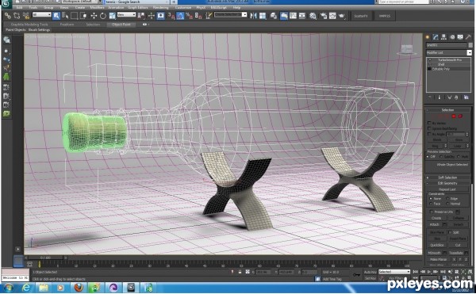
Task: Click the Mirror tool icon
Action: (253, 16)
